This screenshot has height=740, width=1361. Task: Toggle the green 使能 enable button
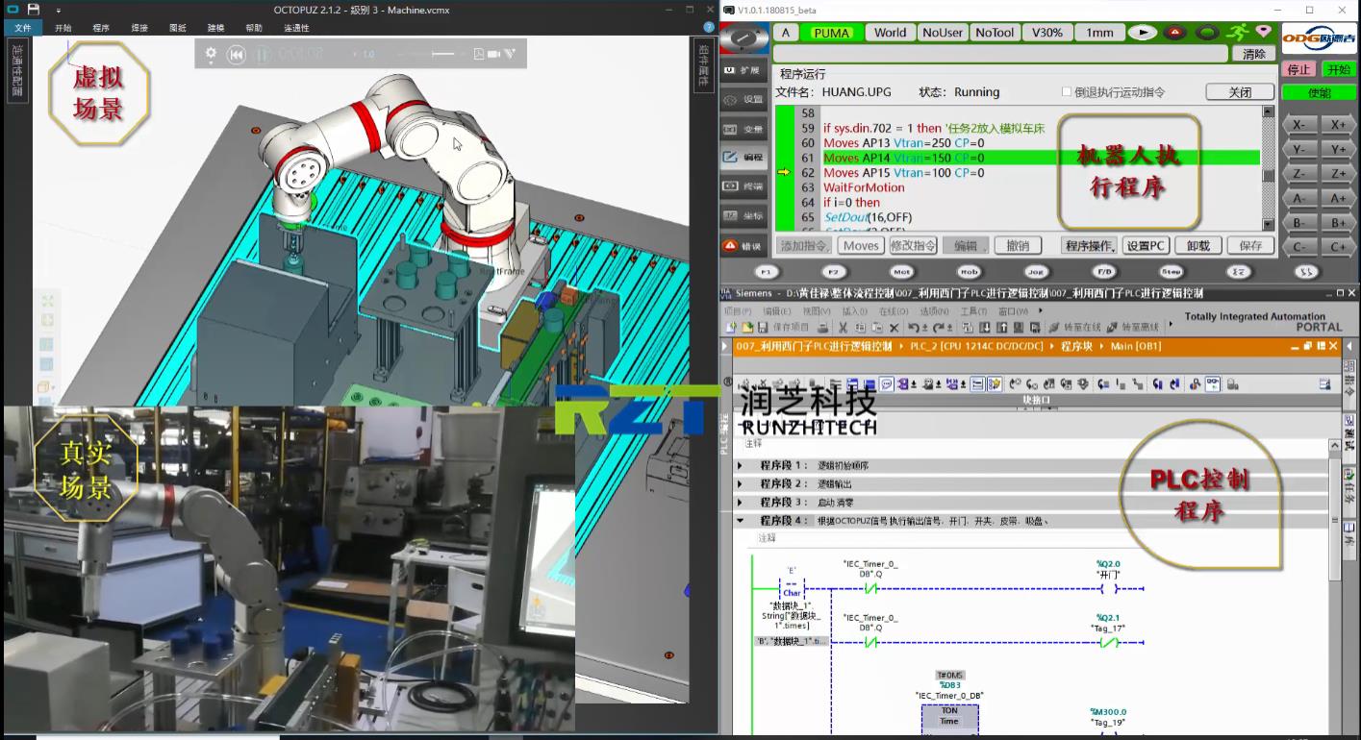pyautogui.click(x=1319, y=92)
